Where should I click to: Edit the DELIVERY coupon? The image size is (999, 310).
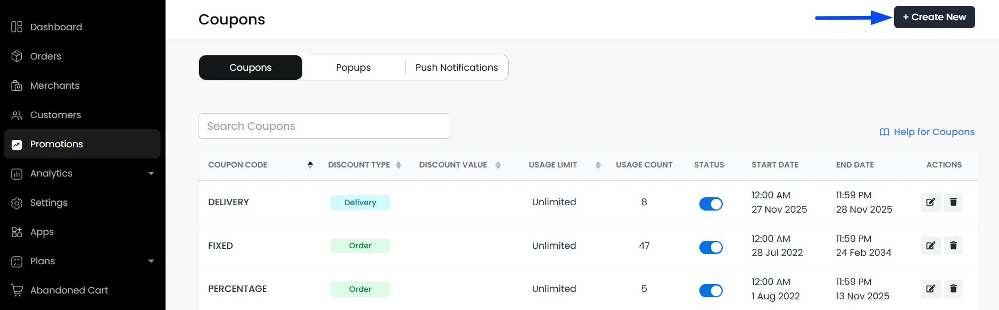pyautogui.click(x=931, y=202)
